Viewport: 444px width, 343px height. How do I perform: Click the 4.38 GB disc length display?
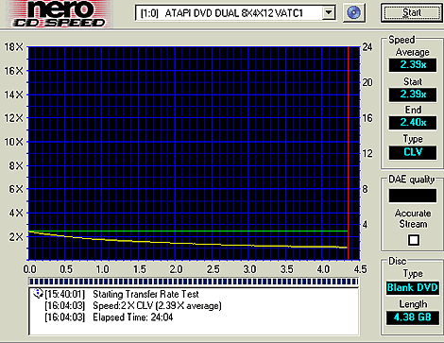tap(413, 317)
